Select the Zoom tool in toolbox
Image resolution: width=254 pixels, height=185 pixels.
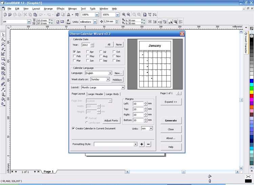3,44
